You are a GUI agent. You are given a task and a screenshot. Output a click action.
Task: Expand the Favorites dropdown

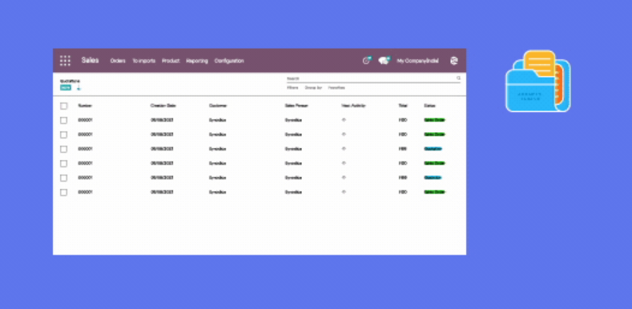coord(336,87)
